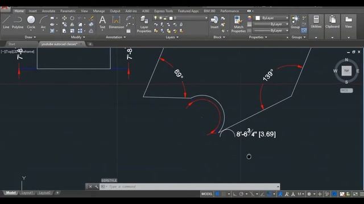Screen dimensions: 364x204
Task: Toggle hardware acceleration icon on status bar
Action: pyautogui.click(x=334, y=194)
